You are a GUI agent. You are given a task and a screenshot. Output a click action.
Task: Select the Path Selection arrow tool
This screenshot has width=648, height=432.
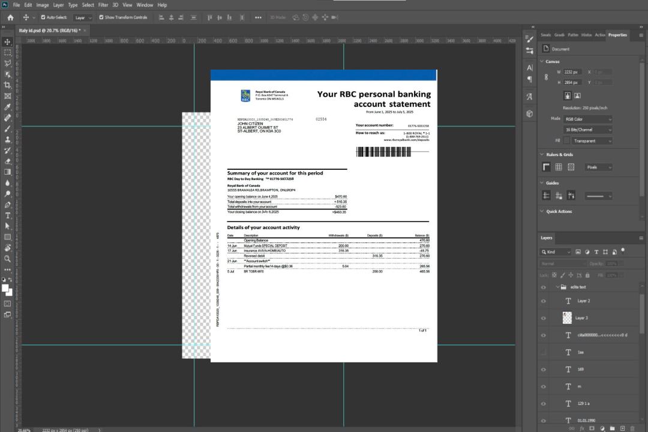tap(7, 226)
